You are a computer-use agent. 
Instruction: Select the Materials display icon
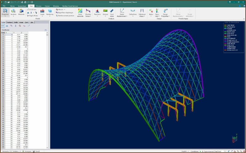point(22,11)
